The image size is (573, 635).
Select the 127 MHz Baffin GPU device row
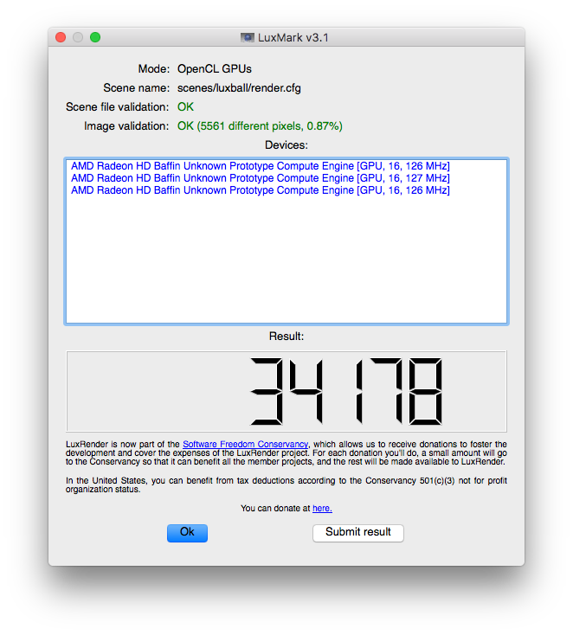[261, 178]
